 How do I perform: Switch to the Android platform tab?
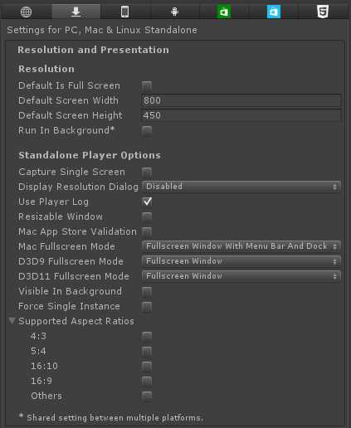(x=174, y=12)
